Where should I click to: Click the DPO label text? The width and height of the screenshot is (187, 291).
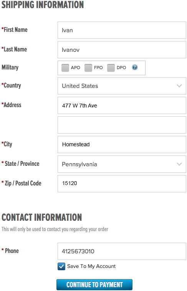click(121, 68)
